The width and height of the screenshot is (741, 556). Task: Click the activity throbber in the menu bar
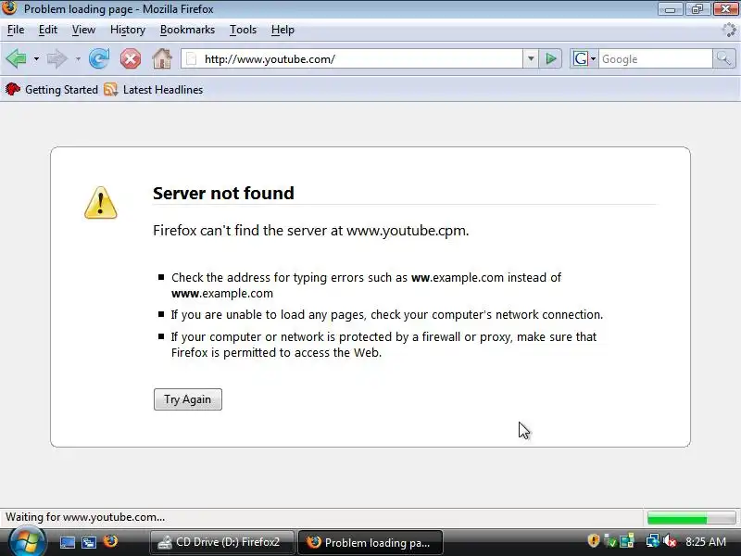point(729,30)
